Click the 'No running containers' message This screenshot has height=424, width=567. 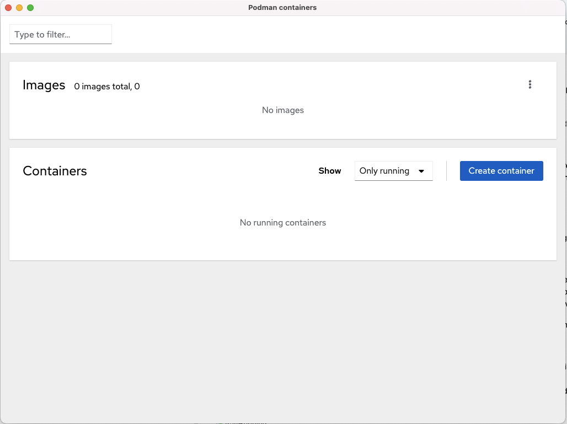tap(283, 223)
